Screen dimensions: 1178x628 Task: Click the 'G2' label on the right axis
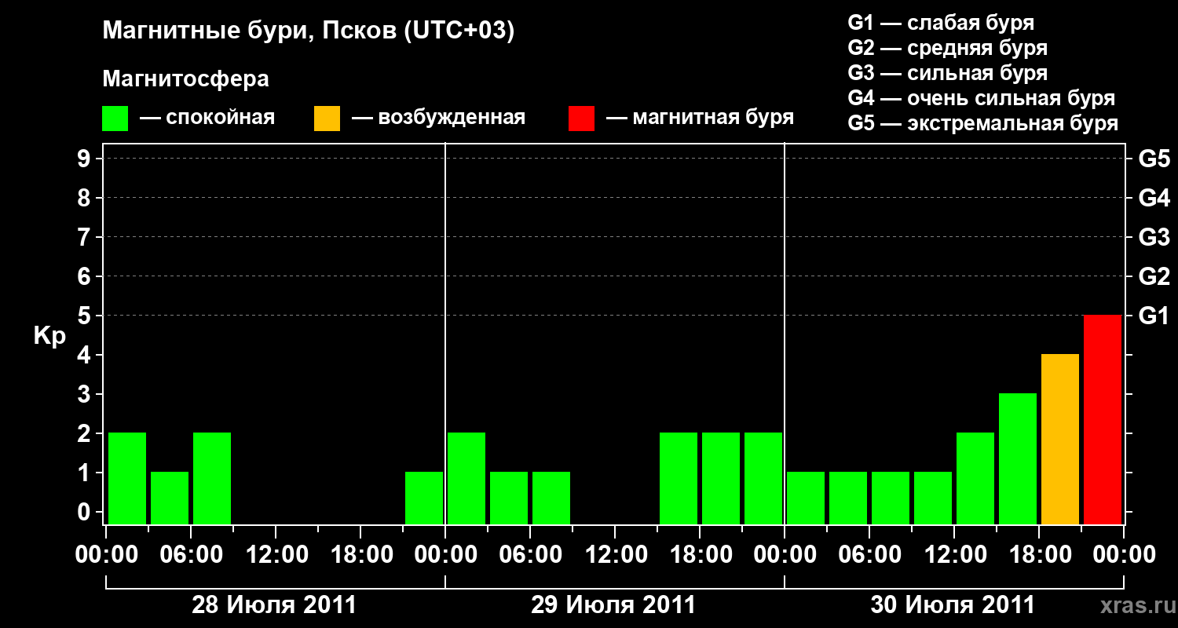click(1154, 276)
